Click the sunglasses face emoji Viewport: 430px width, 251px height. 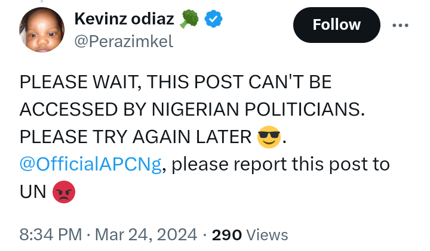click(269, 138)
